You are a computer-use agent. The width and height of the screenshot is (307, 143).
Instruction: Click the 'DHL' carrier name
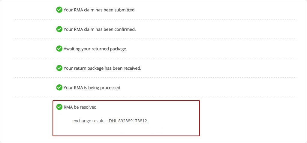[x=113, y=121]
